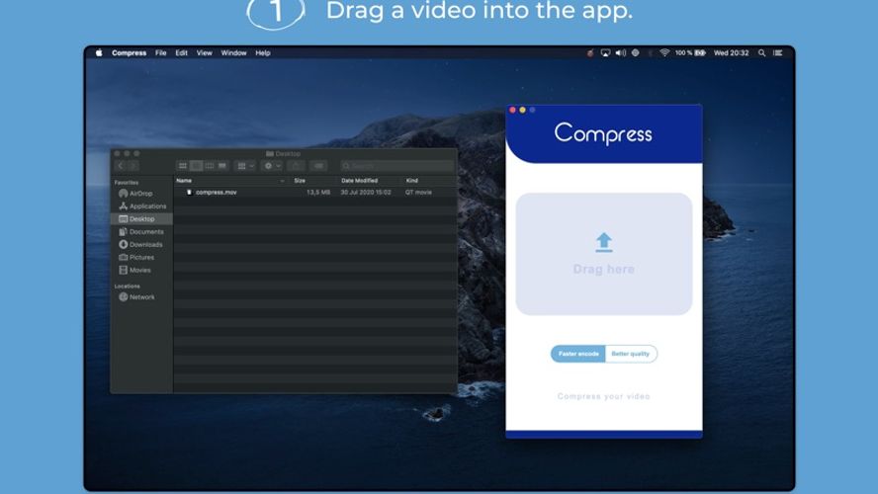Click the upload arrow icon in the Compress window
The width and height of the screenshot is (878, 494).
point(603,242)
